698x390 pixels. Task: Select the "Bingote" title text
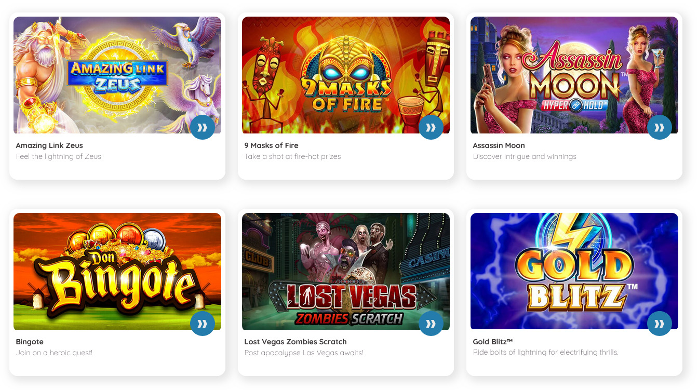click(x=30, y=342)
